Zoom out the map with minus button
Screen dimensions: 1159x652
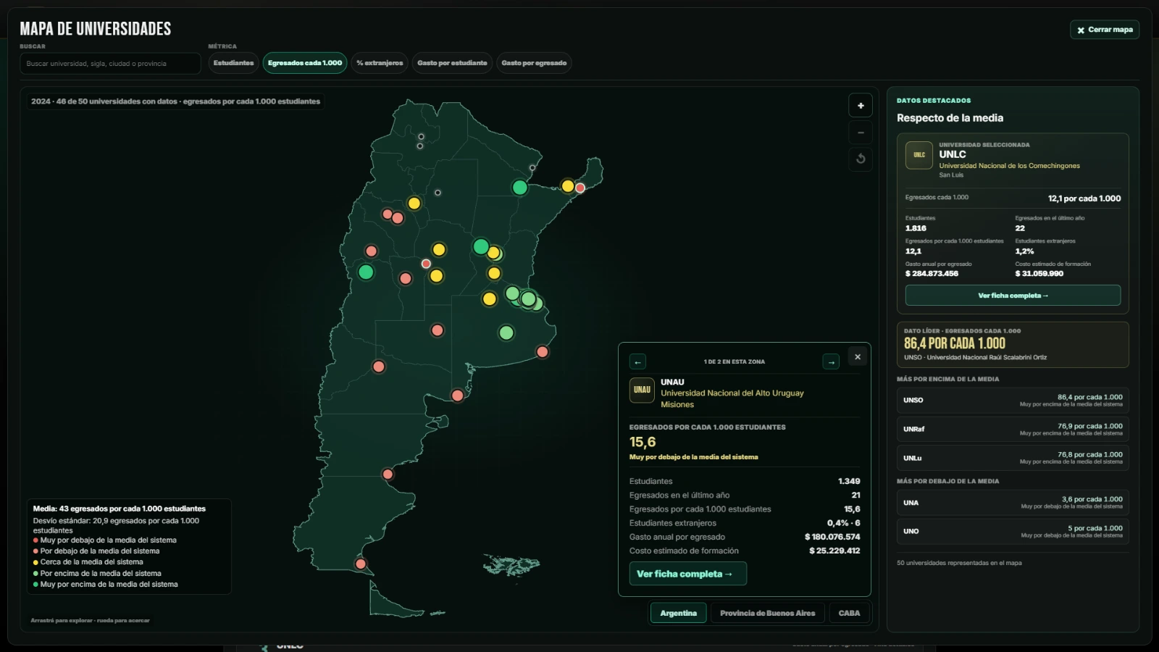point(861,133)
